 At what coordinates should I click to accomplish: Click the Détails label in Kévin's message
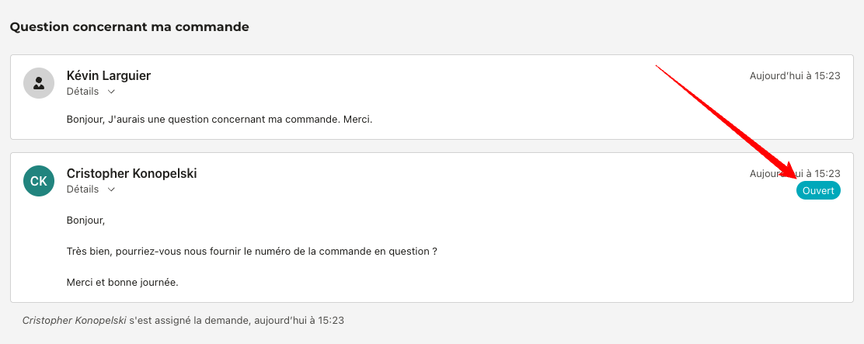[82, 92]
